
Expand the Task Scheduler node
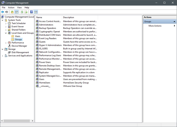(6, 23)
